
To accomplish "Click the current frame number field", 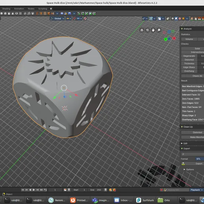I will [55, 190].
